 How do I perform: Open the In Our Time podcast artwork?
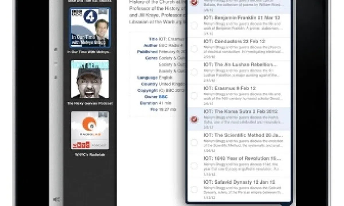pos(90,27)
